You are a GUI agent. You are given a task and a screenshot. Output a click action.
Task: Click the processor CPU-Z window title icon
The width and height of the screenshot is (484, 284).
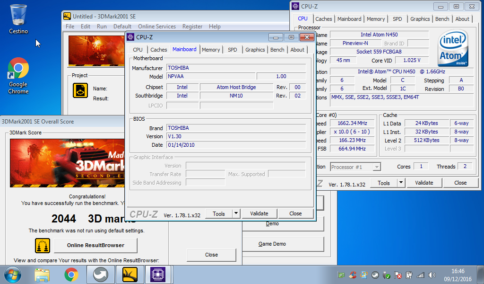click(x=295, y=6)
